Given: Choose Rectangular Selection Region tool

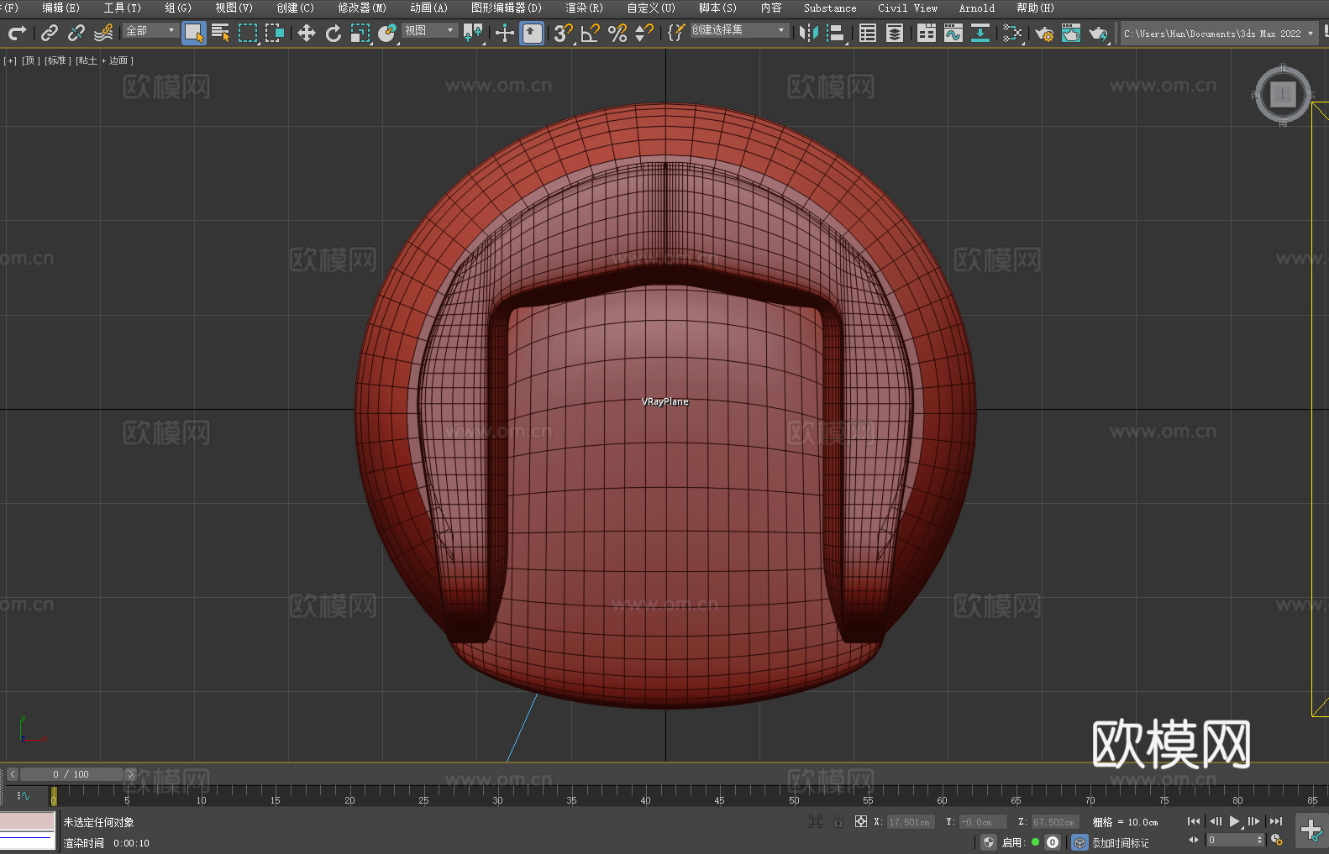Looking at the screenshot, I should [248, 33].
